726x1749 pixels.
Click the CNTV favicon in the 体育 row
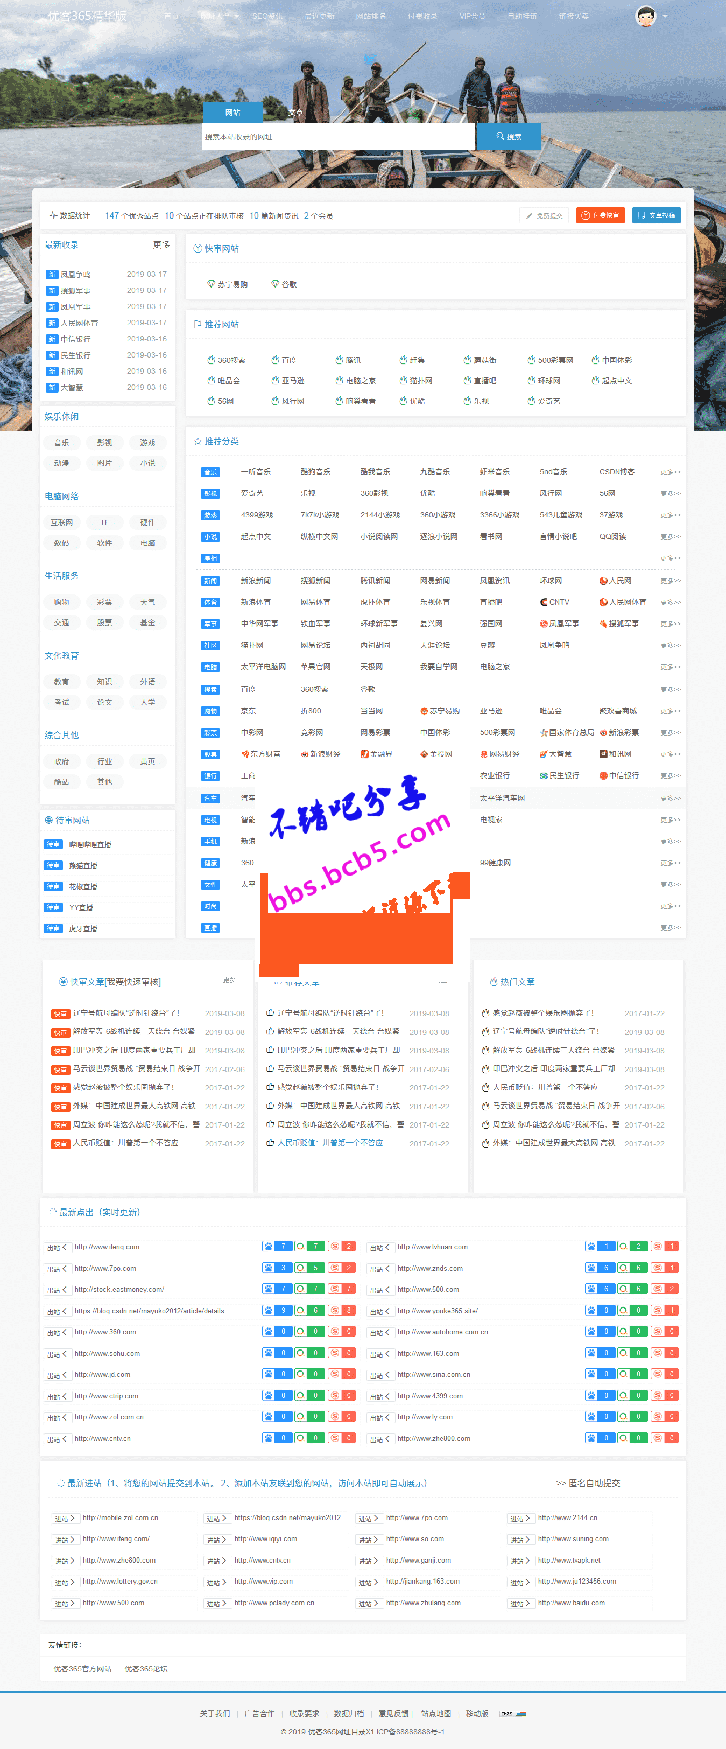coord(544,602)
